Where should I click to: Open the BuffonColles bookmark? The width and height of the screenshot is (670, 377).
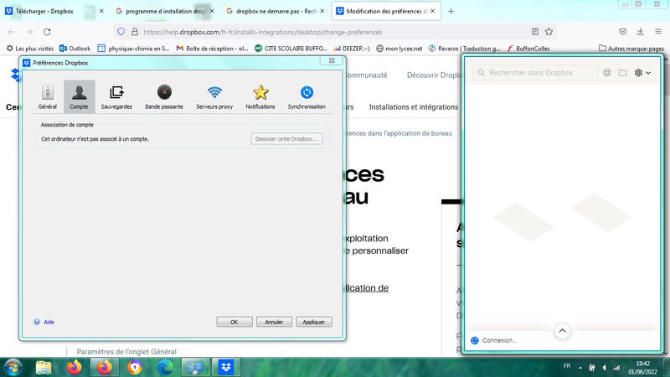pos(528,49)
